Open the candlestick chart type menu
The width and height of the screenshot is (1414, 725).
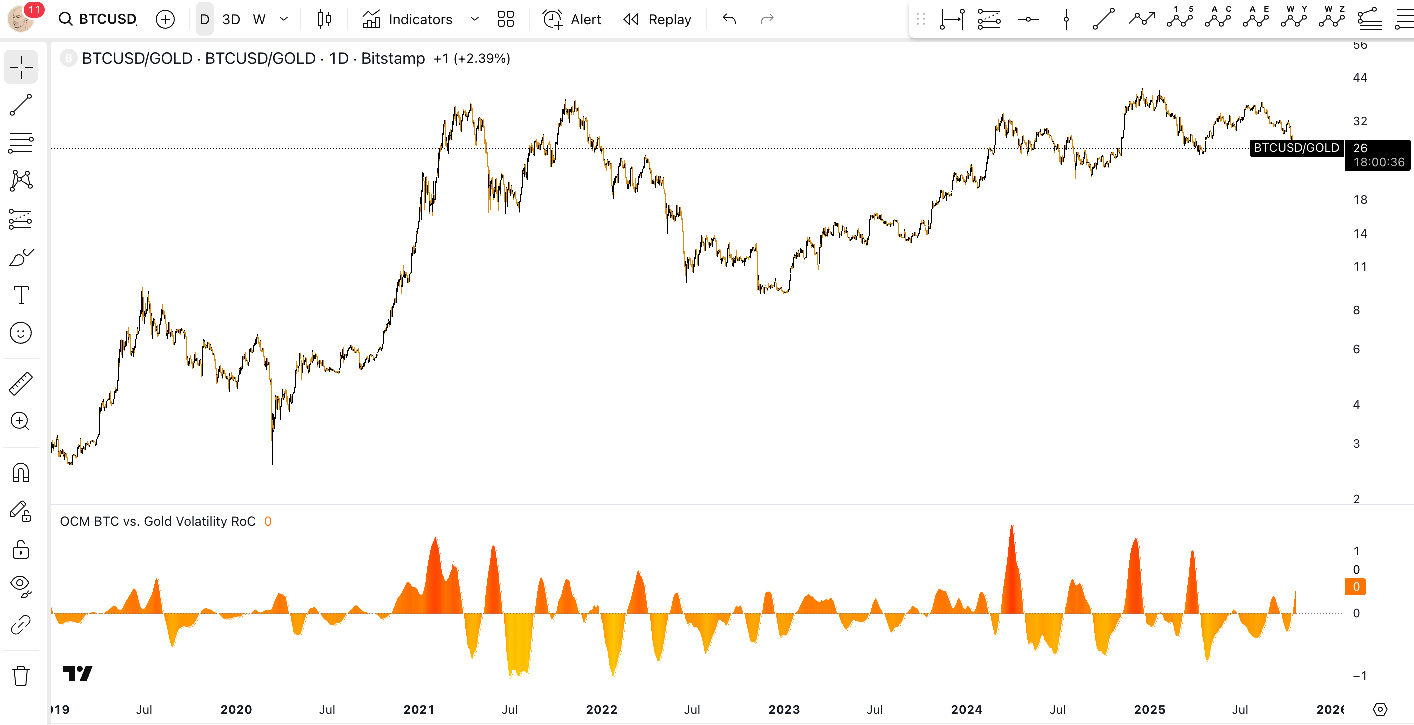(324, 20)
